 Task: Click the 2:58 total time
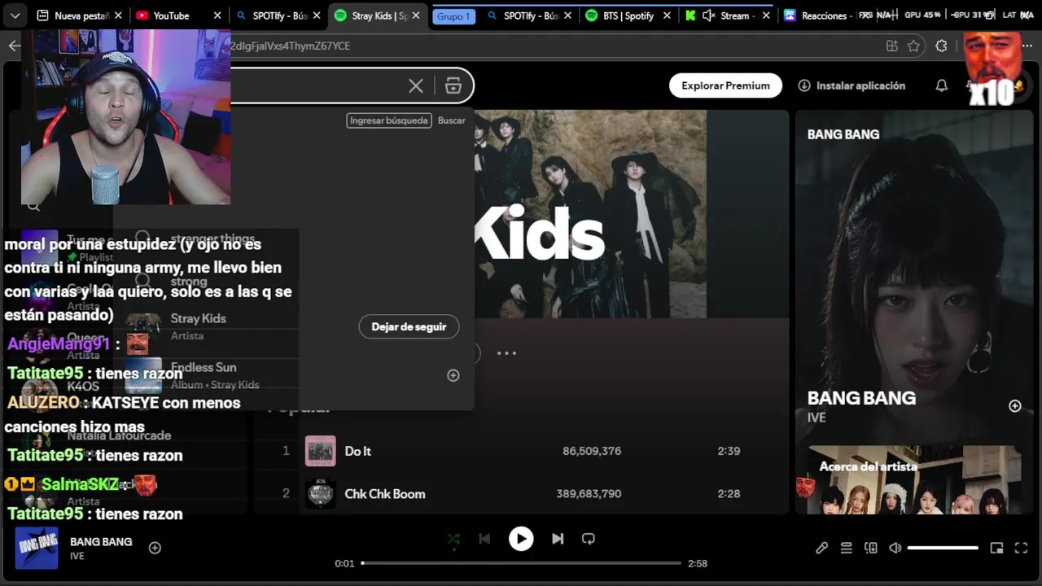click(x=698, y=563)
